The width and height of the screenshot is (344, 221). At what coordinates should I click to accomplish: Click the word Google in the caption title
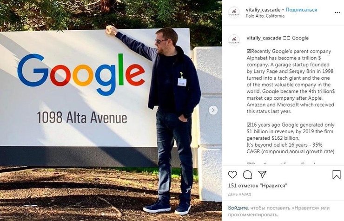coord(300,38)
